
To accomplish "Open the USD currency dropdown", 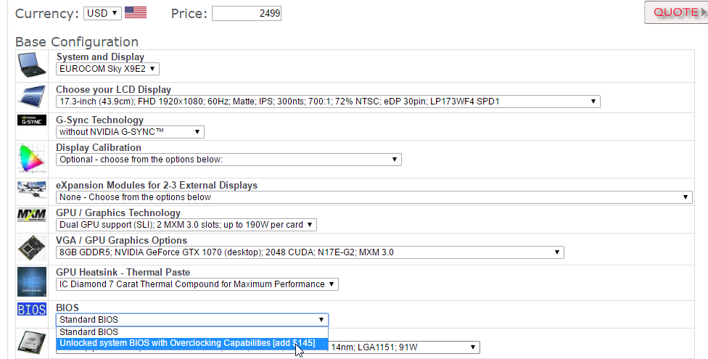I will click(102, 13).
